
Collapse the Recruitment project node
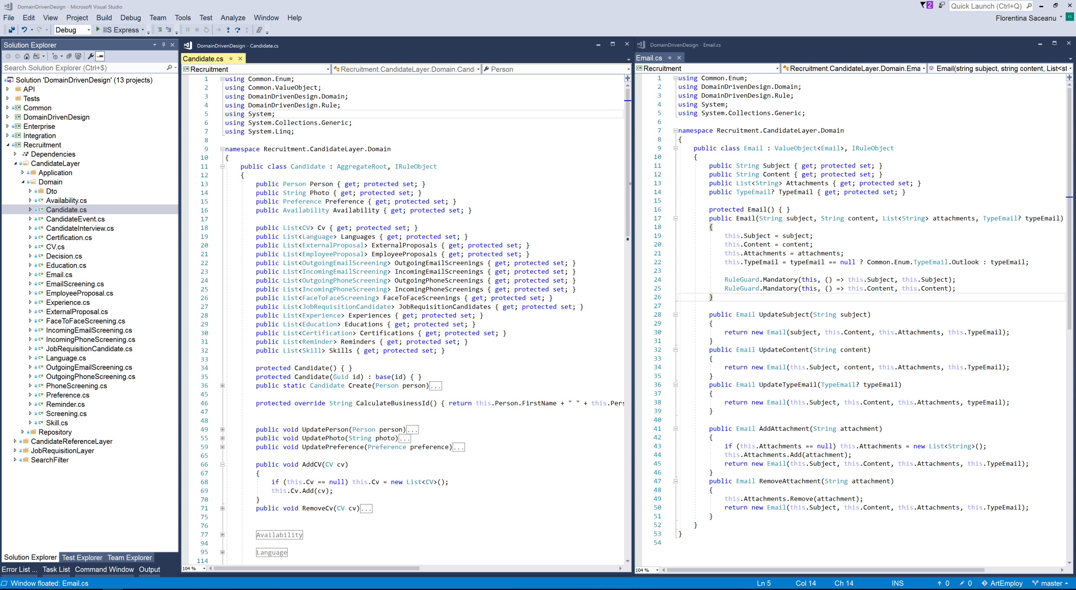coord(8,145)
